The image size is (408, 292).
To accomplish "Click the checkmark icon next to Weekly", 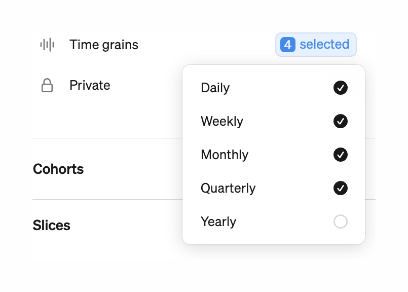I will (341, 121).
